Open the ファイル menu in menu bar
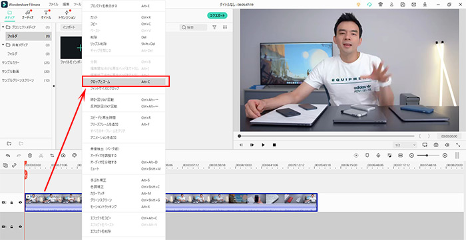The image size is (466, 240). pos(53,5)
